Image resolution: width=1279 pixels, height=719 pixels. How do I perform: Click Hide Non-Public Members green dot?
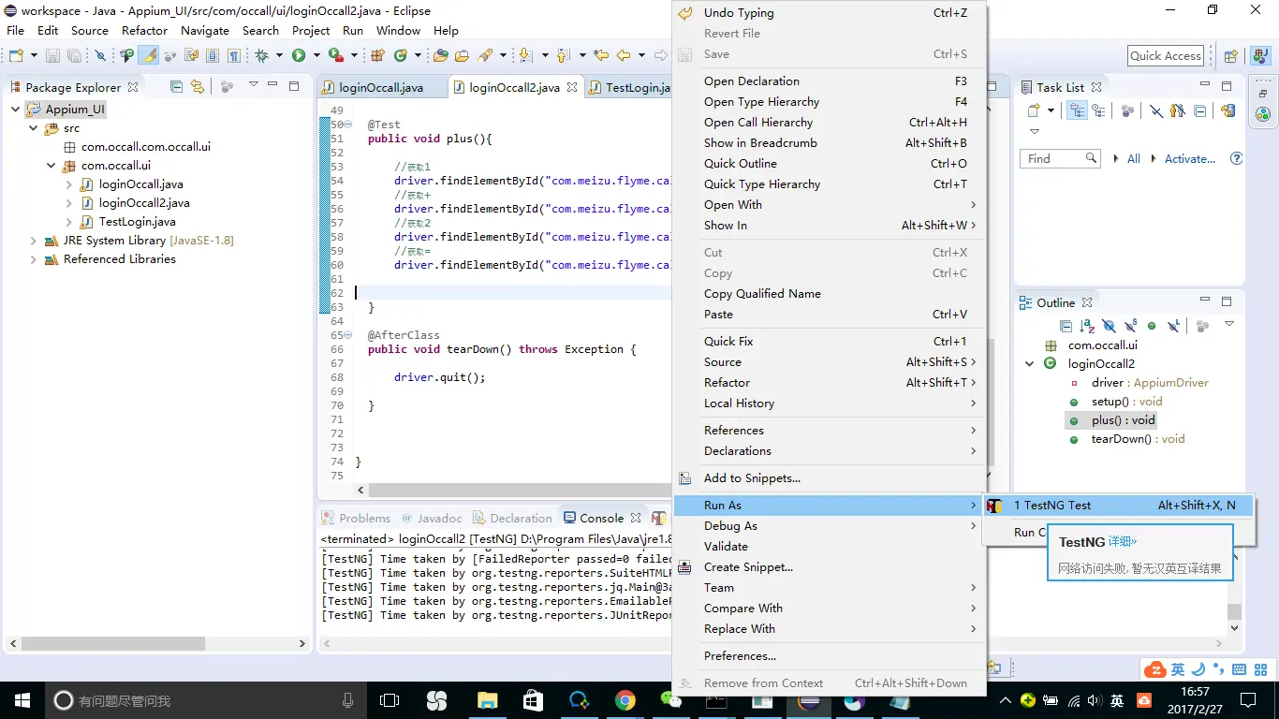[x=1152, y=326]
